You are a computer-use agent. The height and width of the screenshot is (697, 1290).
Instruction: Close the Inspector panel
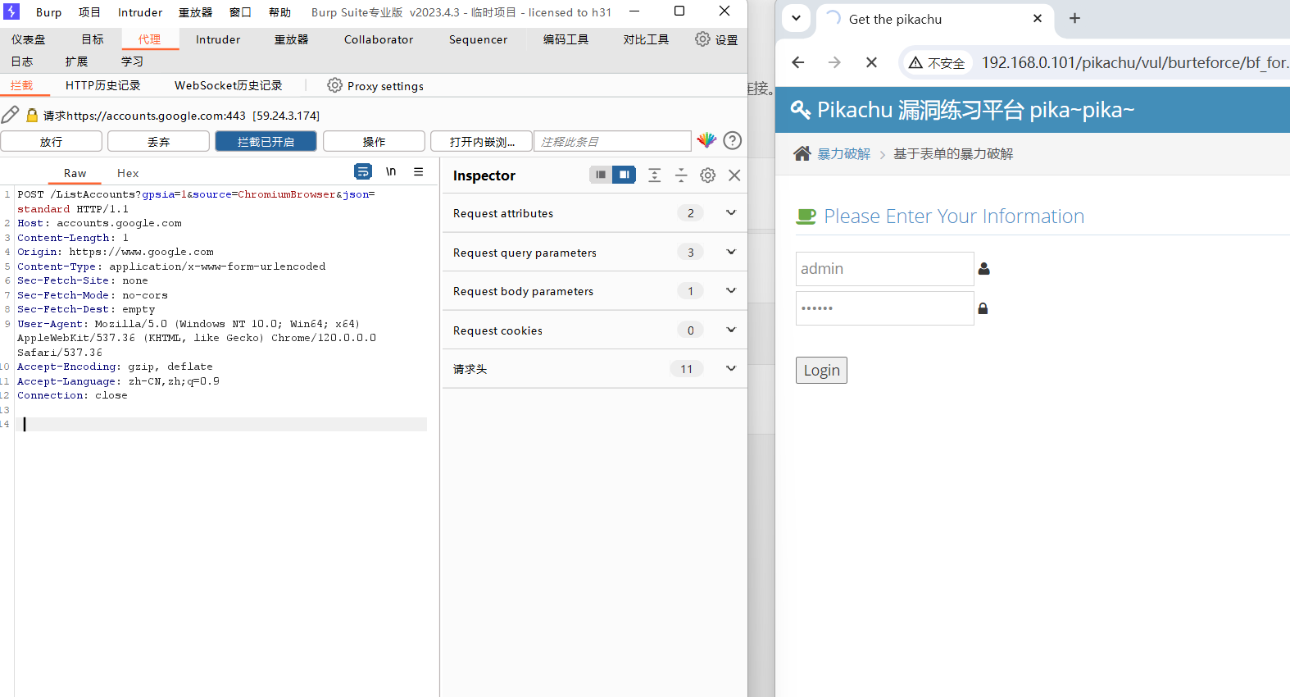click(734, 175)
